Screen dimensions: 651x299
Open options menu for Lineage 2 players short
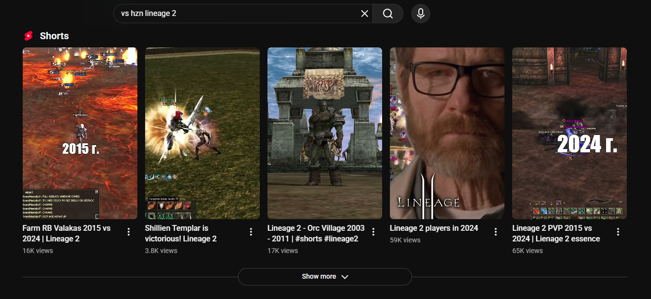(496, 232)
